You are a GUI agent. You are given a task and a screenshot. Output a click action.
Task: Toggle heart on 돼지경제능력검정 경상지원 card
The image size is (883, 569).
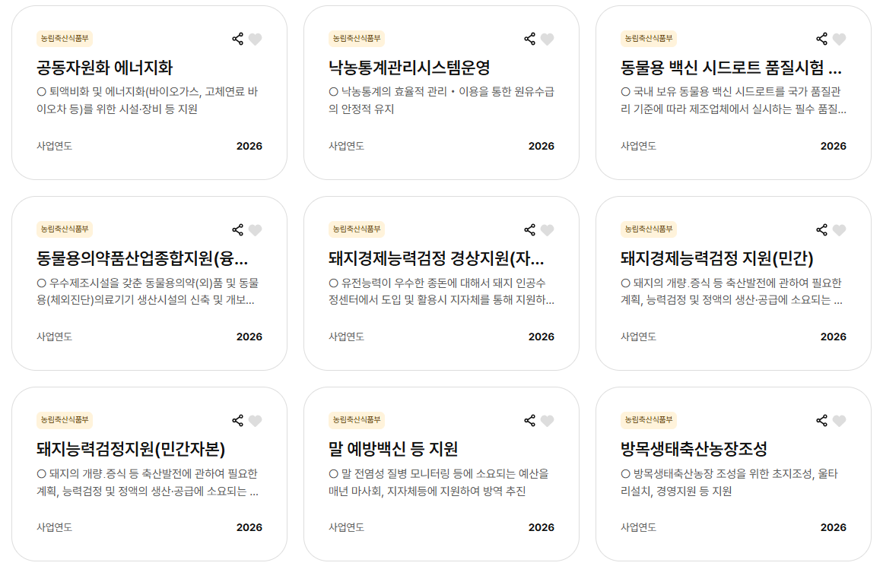[547, 230]
